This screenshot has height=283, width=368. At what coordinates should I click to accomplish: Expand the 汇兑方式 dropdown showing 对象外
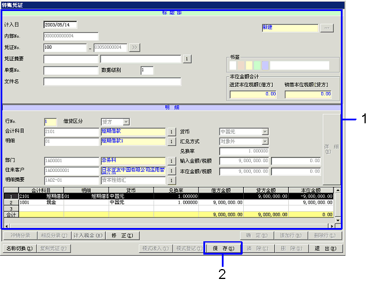265,141
